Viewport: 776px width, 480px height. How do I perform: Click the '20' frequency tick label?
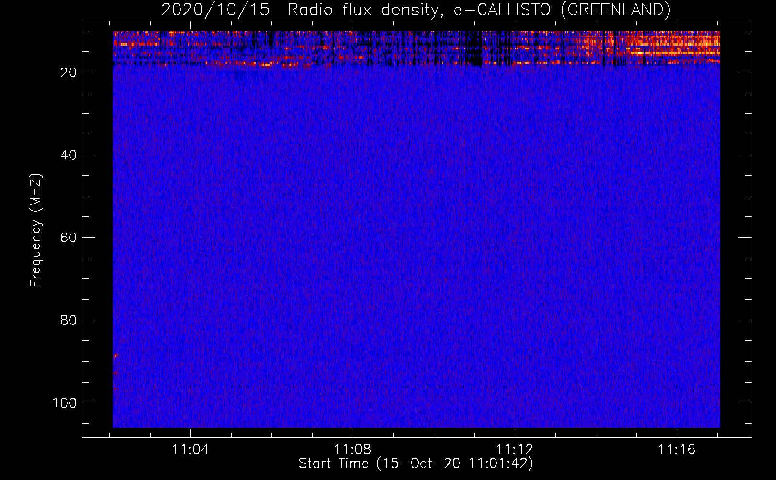point(69,72)
